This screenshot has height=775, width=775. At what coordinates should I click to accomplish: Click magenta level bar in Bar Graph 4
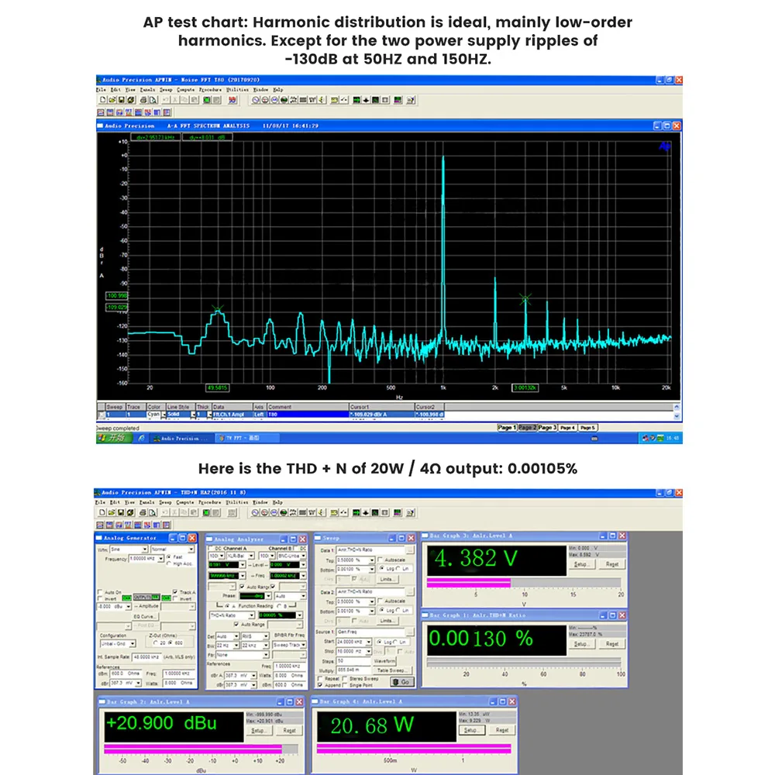click(x=414, y=749)
